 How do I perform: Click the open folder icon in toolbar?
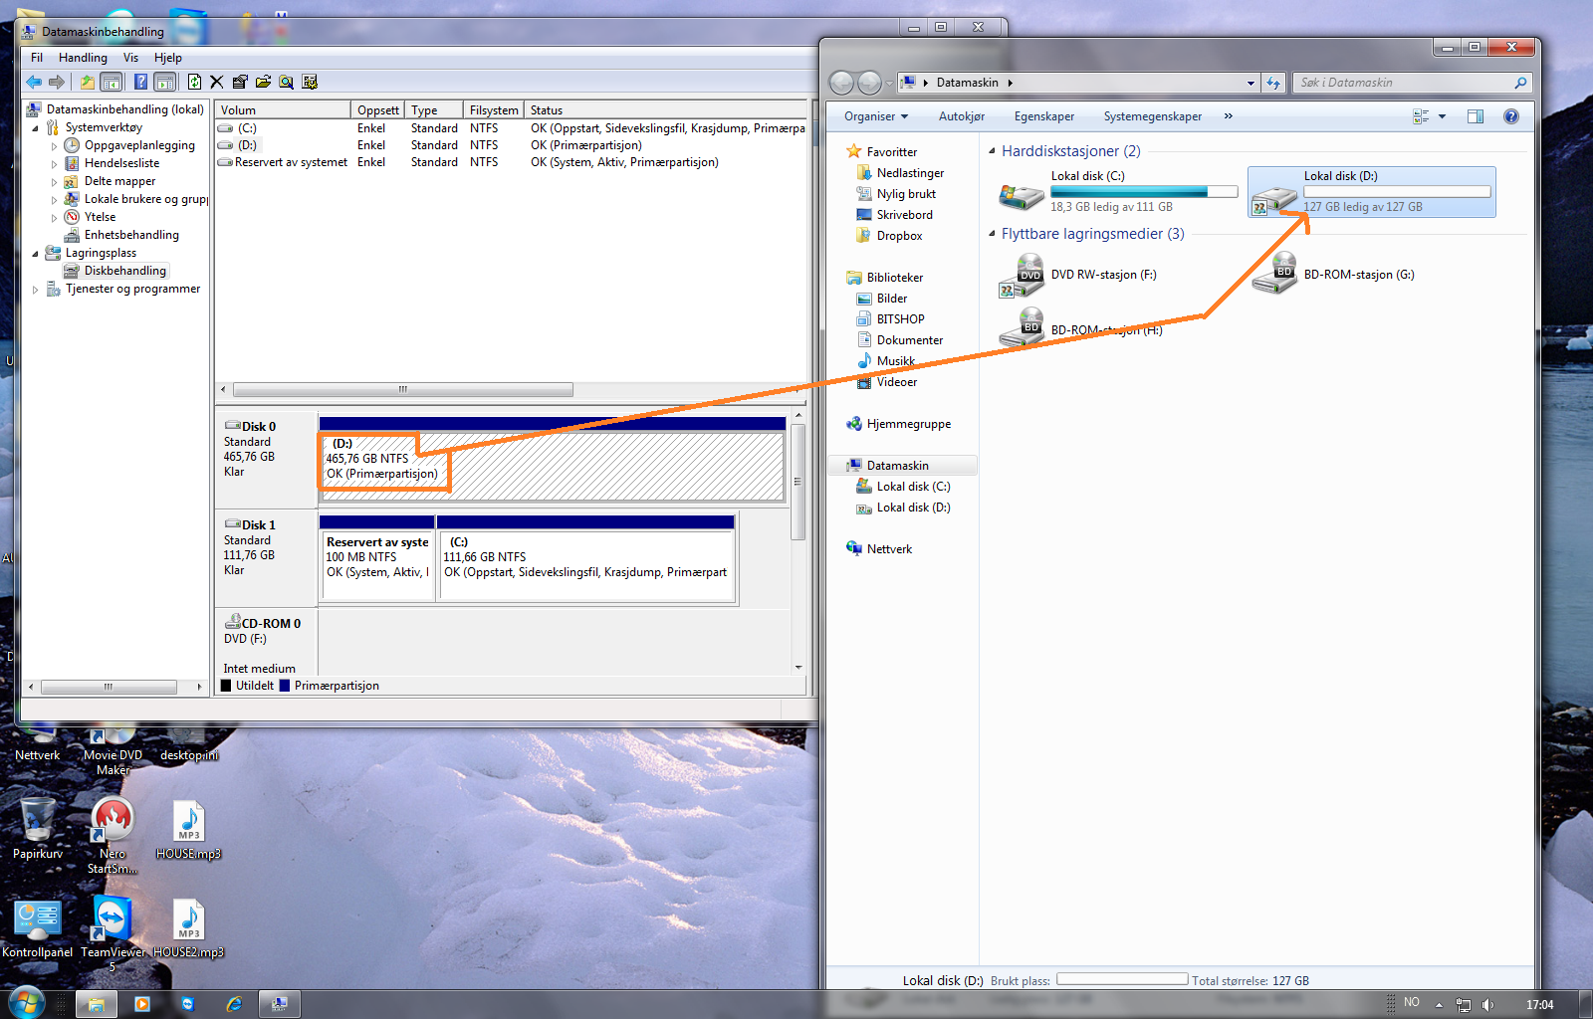(263, 82)
